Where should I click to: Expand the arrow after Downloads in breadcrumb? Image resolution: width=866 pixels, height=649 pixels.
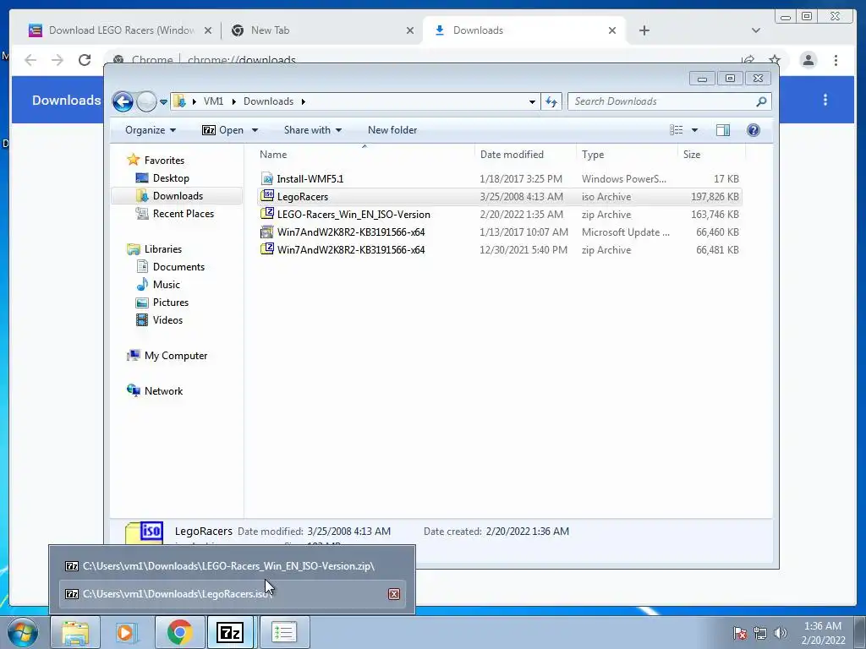tap(304, 101)
